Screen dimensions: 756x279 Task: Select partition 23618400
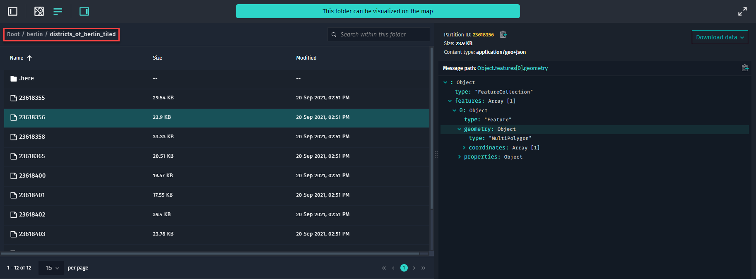coord(32,176)
